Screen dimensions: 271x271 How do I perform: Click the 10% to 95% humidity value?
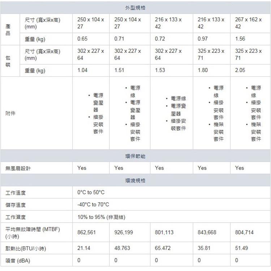tap(102, 217)
